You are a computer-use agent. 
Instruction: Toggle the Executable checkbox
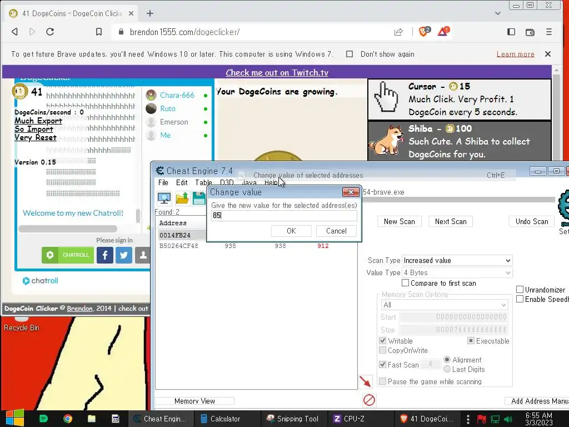click(471, 341)
